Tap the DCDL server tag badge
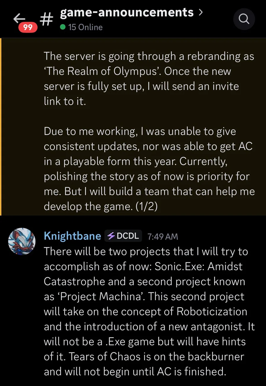266x386 pixels. coord(124,236)
